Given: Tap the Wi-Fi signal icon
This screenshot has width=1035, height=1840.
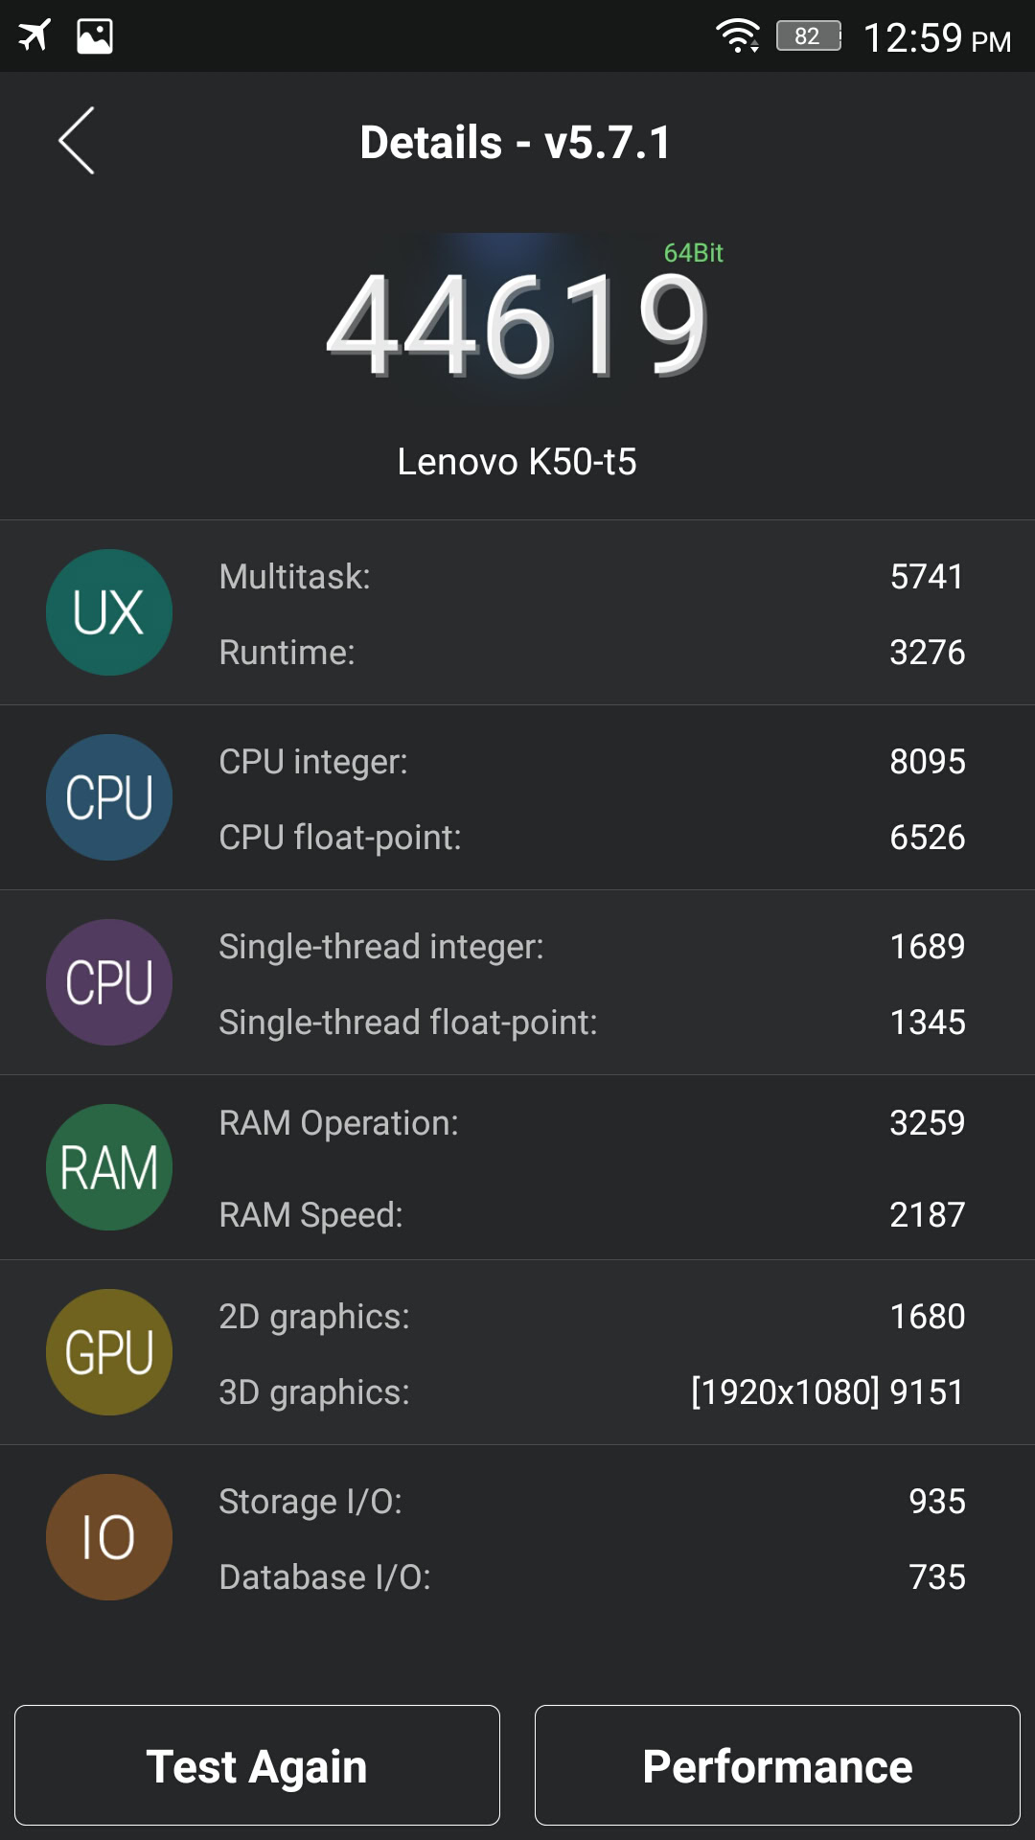Looking at the screenshot, I should (x=737, y=36).
